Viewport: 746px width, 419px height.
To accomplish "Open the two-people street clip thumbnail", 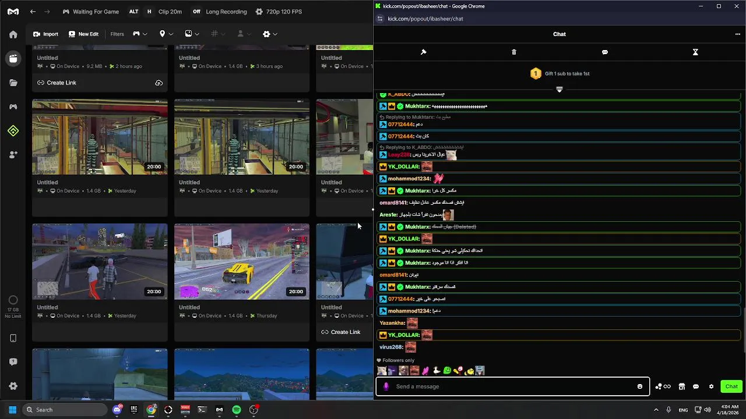I will pos(100,262).
